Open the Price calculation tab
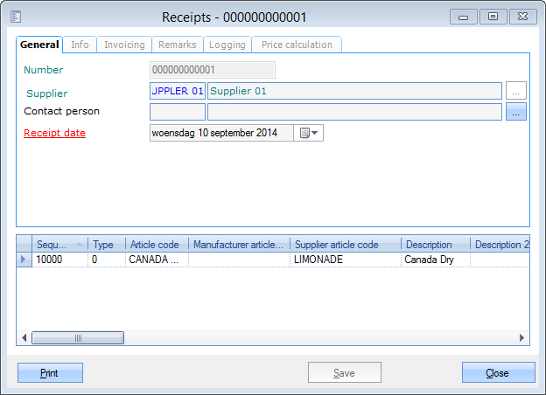546x395 pixels. coord(297,45)
